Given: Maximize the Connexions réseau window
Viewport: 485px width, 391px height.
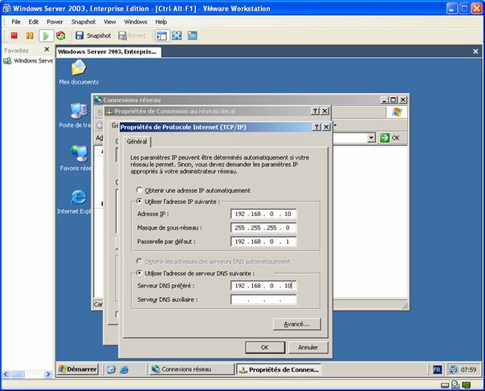Looking at the screenshot, I should click(x=393, y=100).
